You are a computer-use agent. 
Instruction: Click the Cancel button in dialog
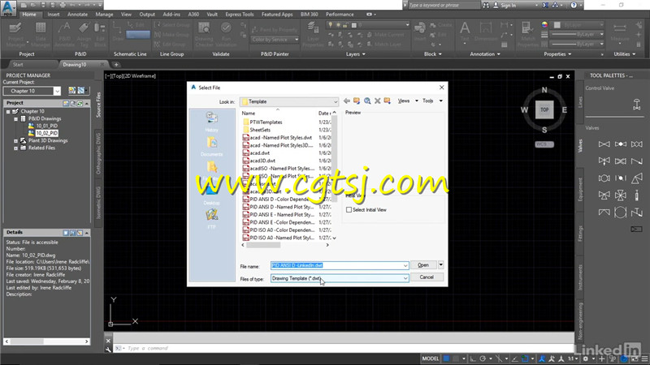427,277
